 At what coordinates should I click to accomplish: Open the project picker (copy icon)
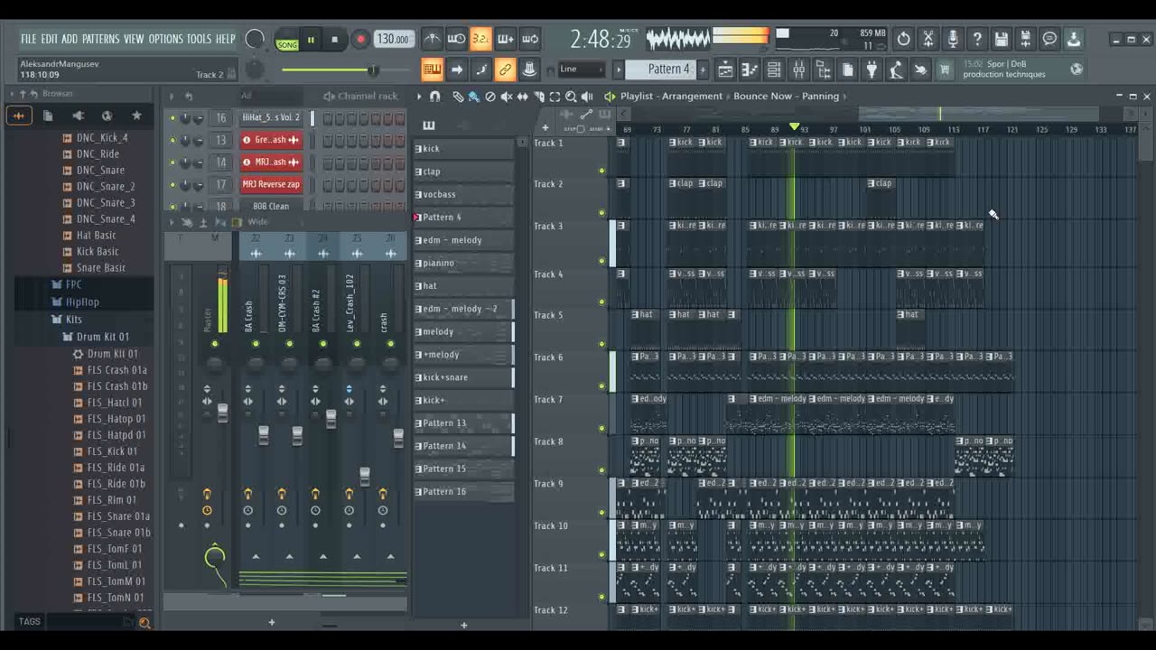click(847, 70)
